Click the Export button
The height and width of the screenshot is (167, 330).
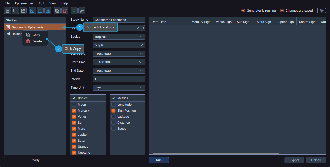click(x=294, y=160)
